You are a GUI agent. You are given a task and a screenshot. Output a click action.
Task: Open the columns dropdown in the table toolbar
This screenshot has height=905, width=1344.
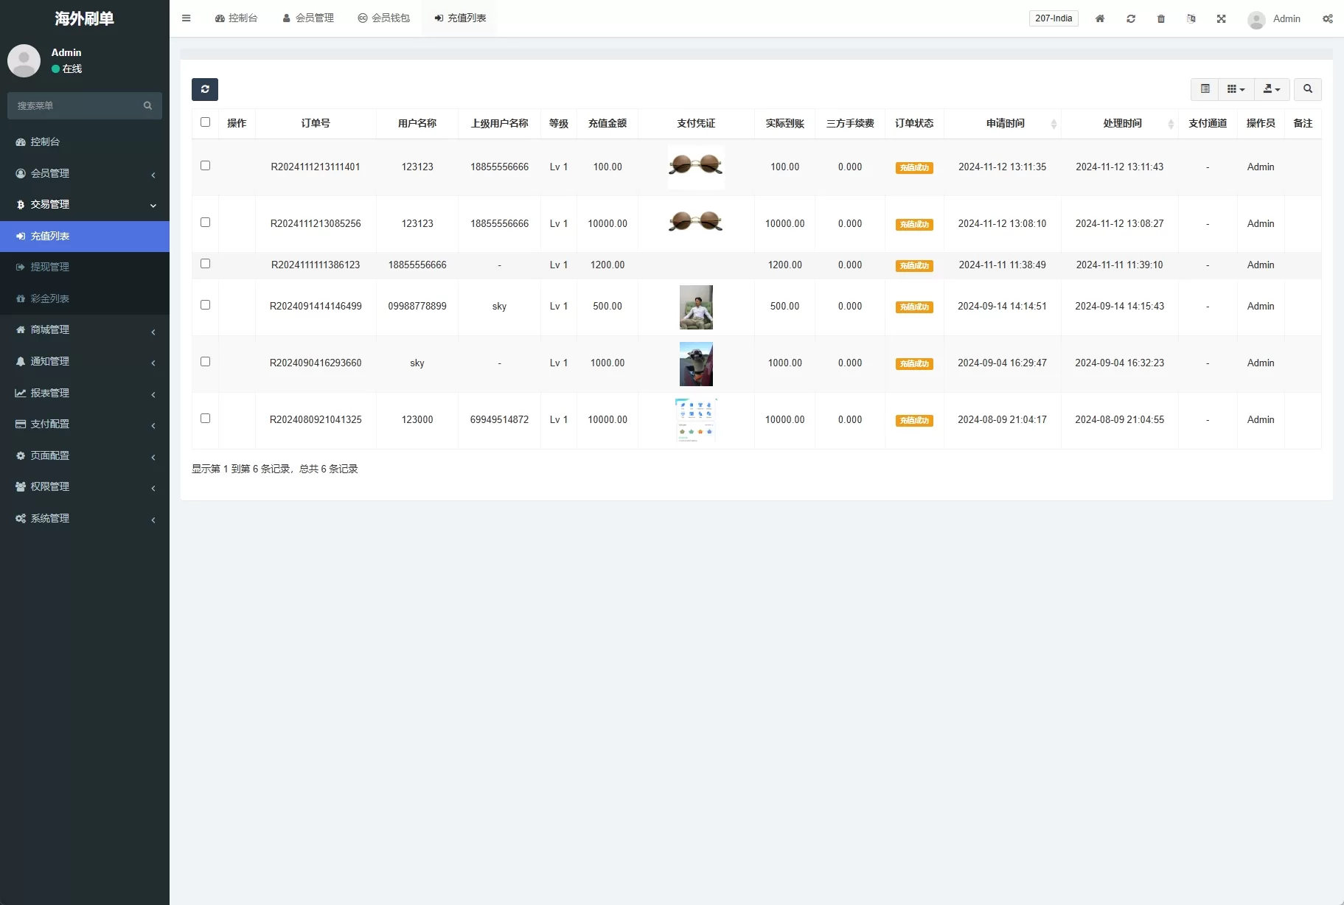1236,89
